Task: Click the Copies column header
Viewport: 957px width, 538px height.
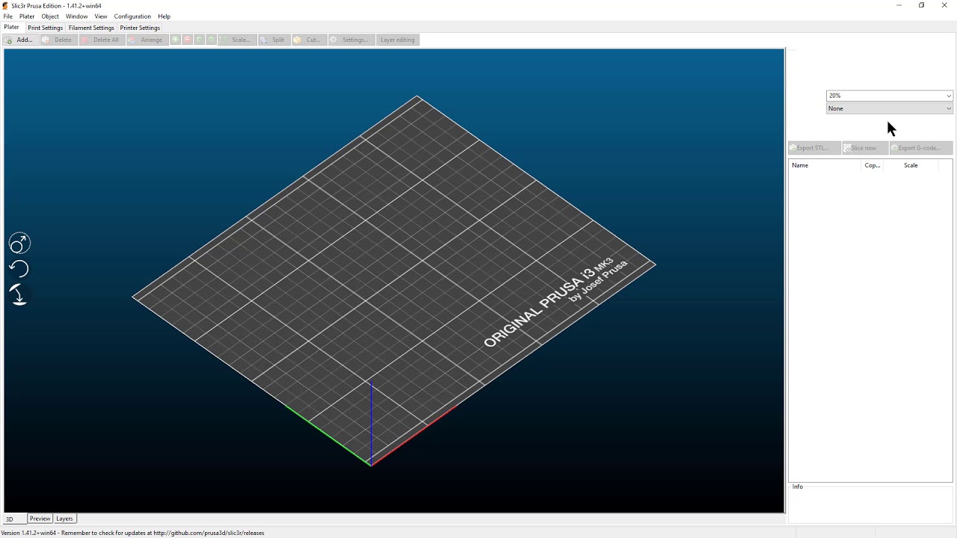Action: pos(873,165)
